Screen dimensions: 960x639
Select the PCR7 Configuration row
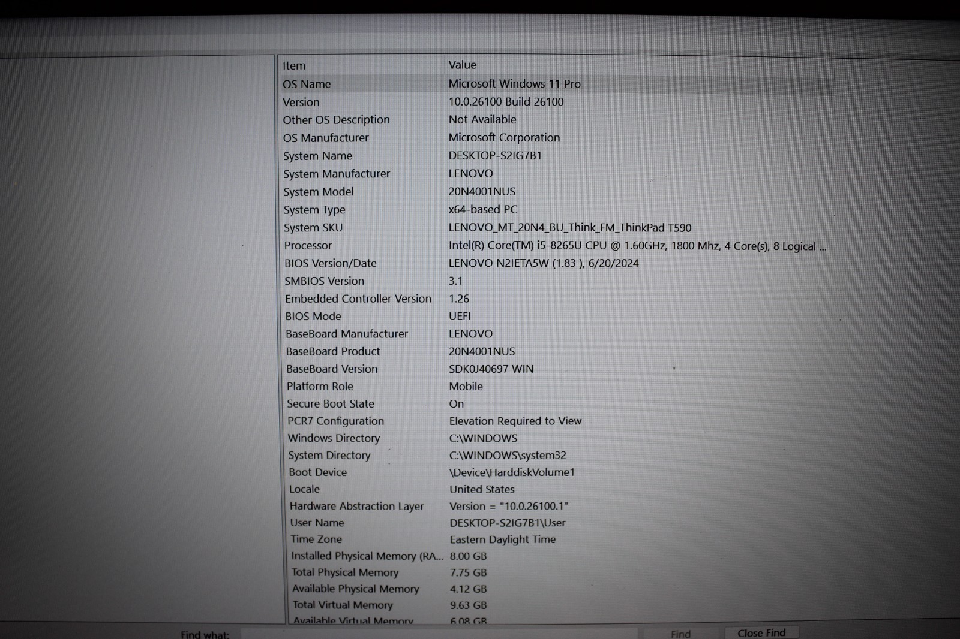pyautogui.click(x=558, y=421)
